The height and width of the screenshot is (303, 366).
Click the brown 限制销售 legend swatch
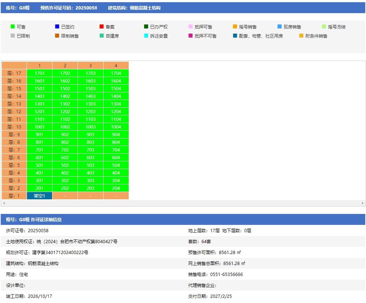point(57,35)
